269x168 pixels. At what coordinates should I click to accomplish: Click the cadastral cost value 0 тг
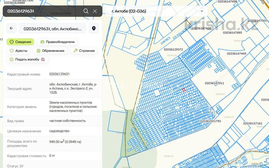(52, 156)
